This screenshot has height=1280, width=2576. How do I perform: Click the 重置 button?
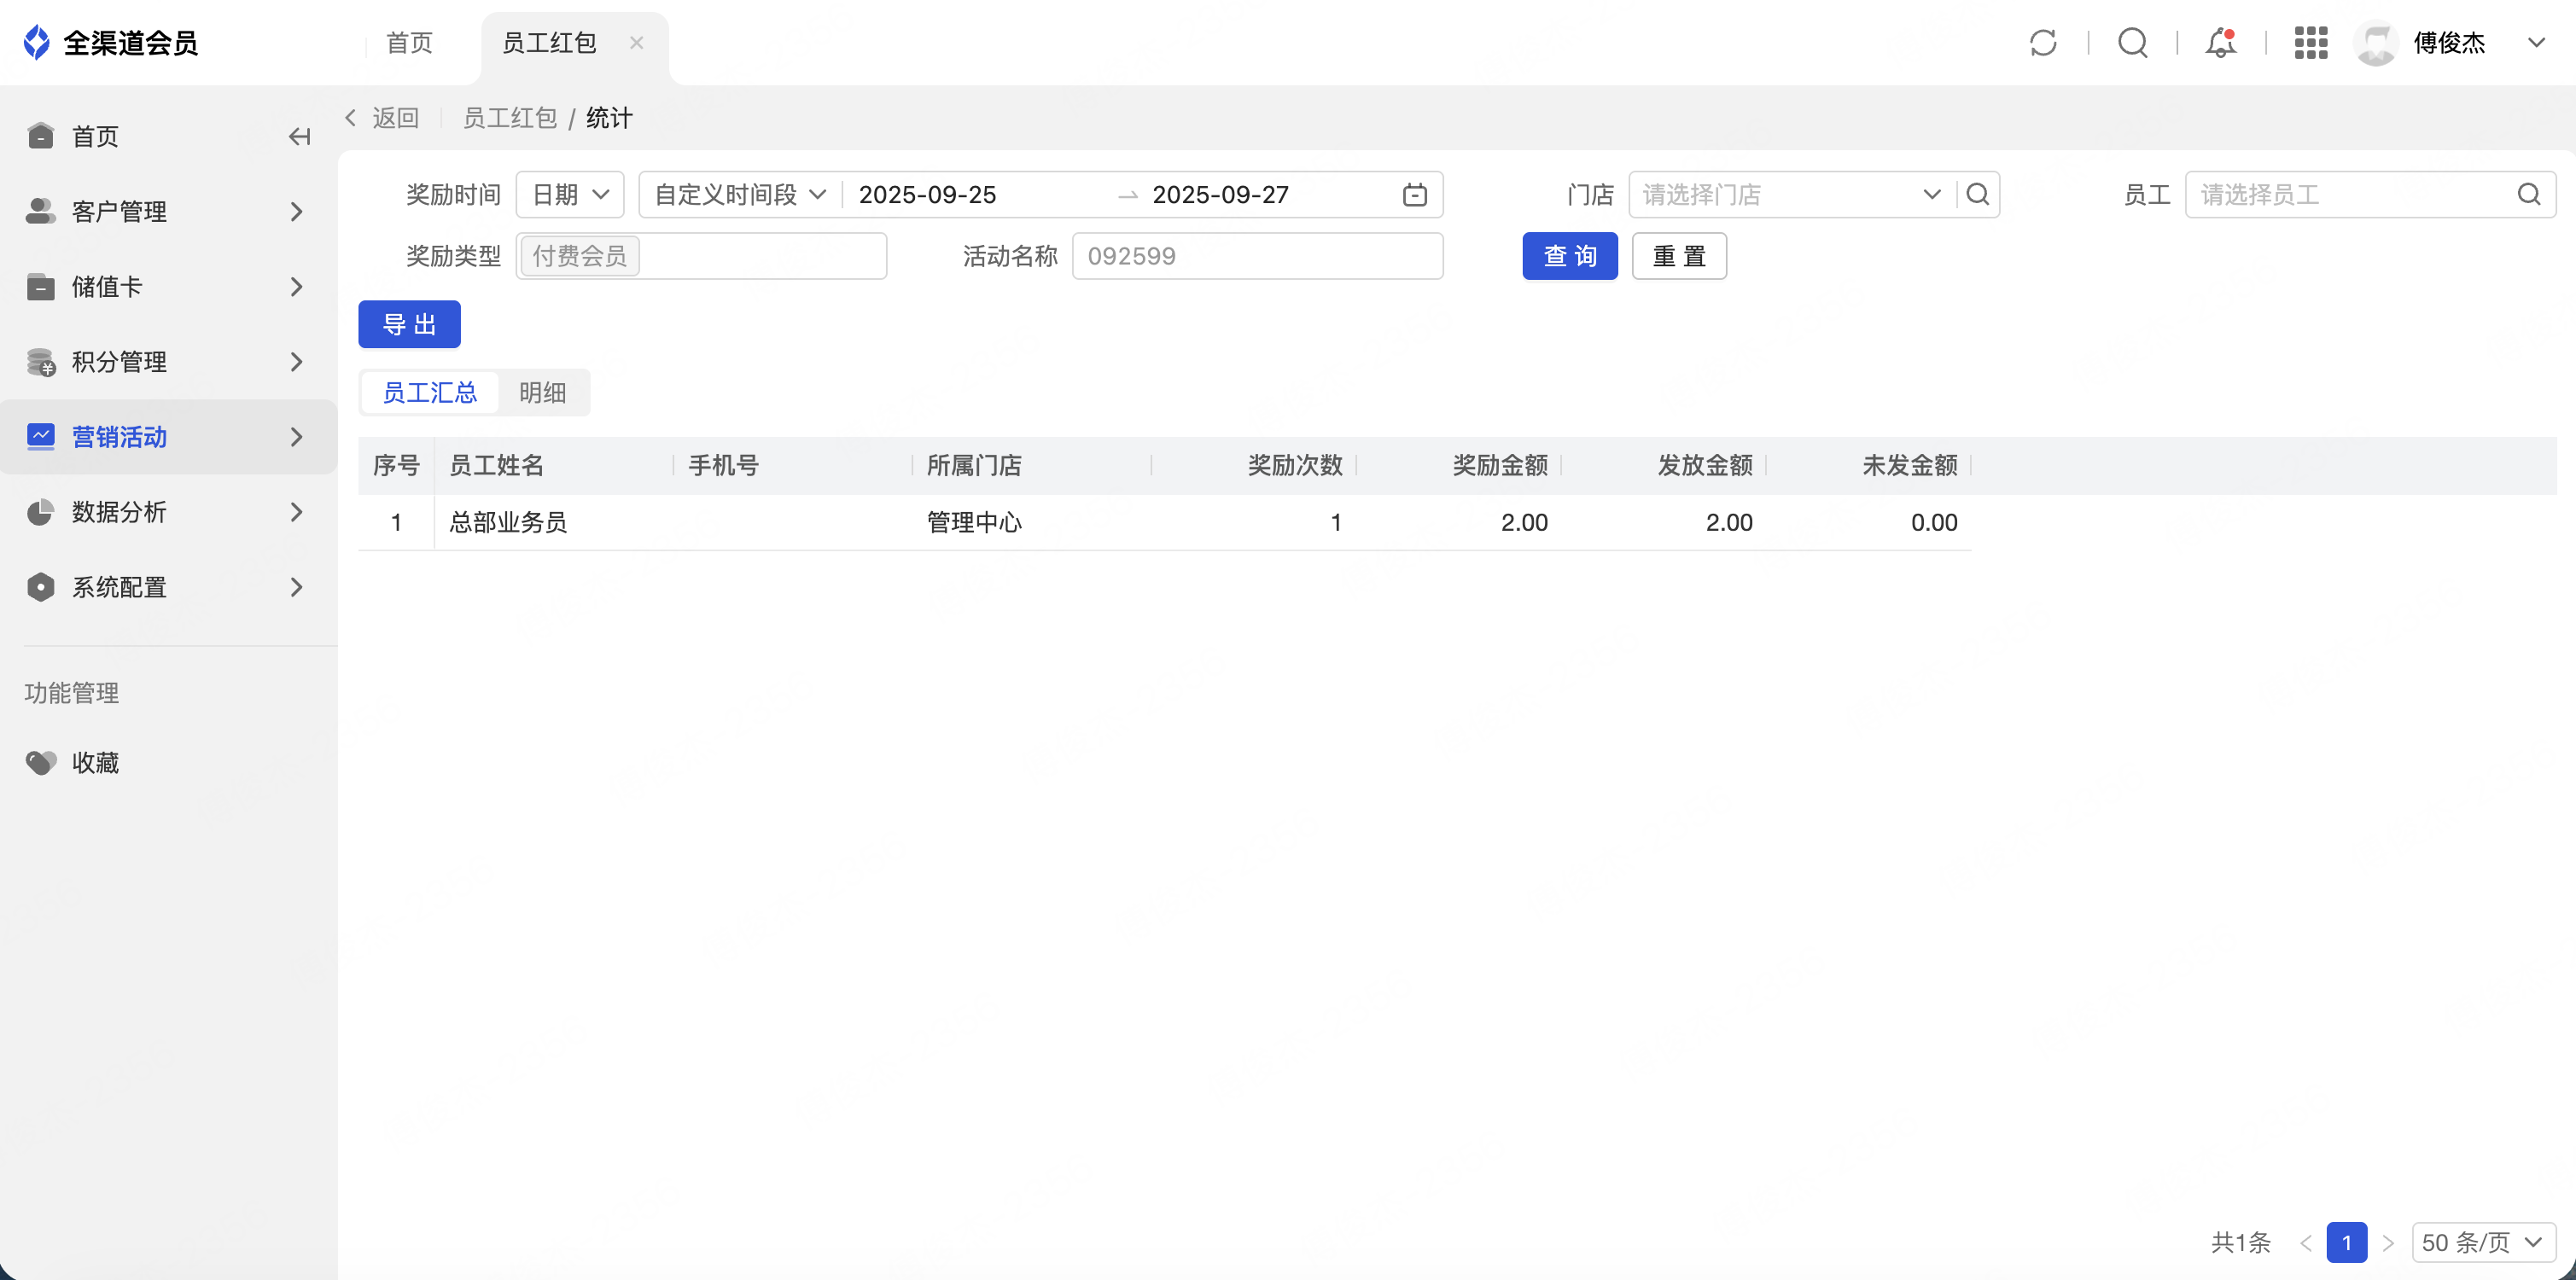(1678, 257)
